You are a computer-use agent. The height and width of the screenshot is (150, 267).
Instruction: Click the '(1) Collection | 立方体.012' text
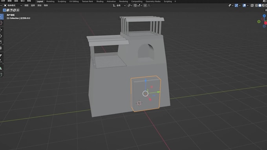click(18, 18)
